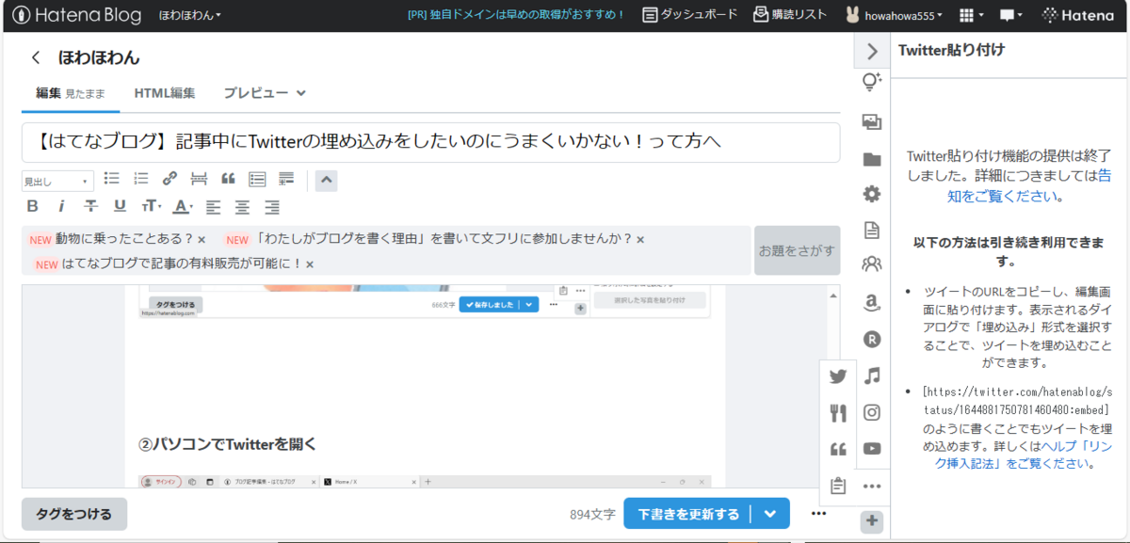Open font size dropdown
Viewport: 1130px width, 543px height.
tap(152, 206)
